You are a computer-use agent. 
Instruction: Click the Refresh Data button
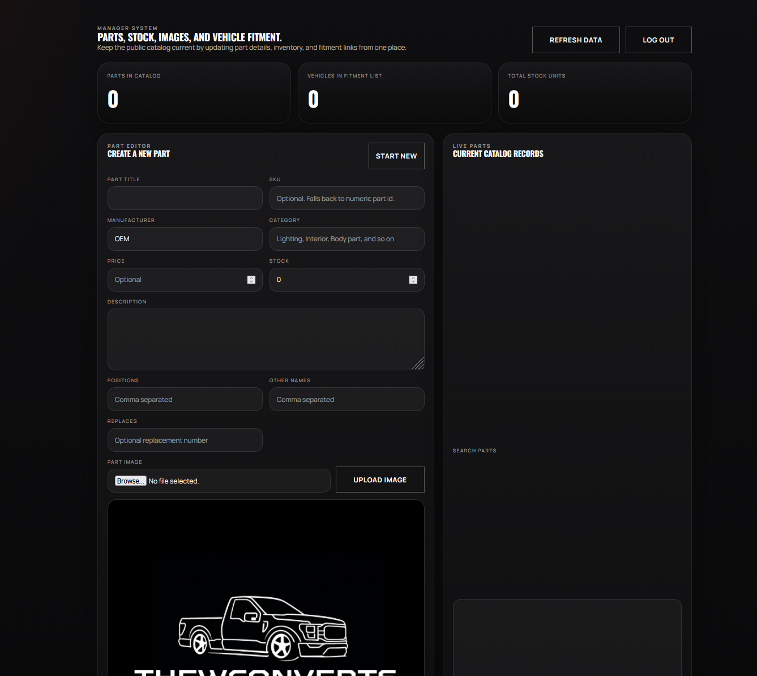coord(576,40)
